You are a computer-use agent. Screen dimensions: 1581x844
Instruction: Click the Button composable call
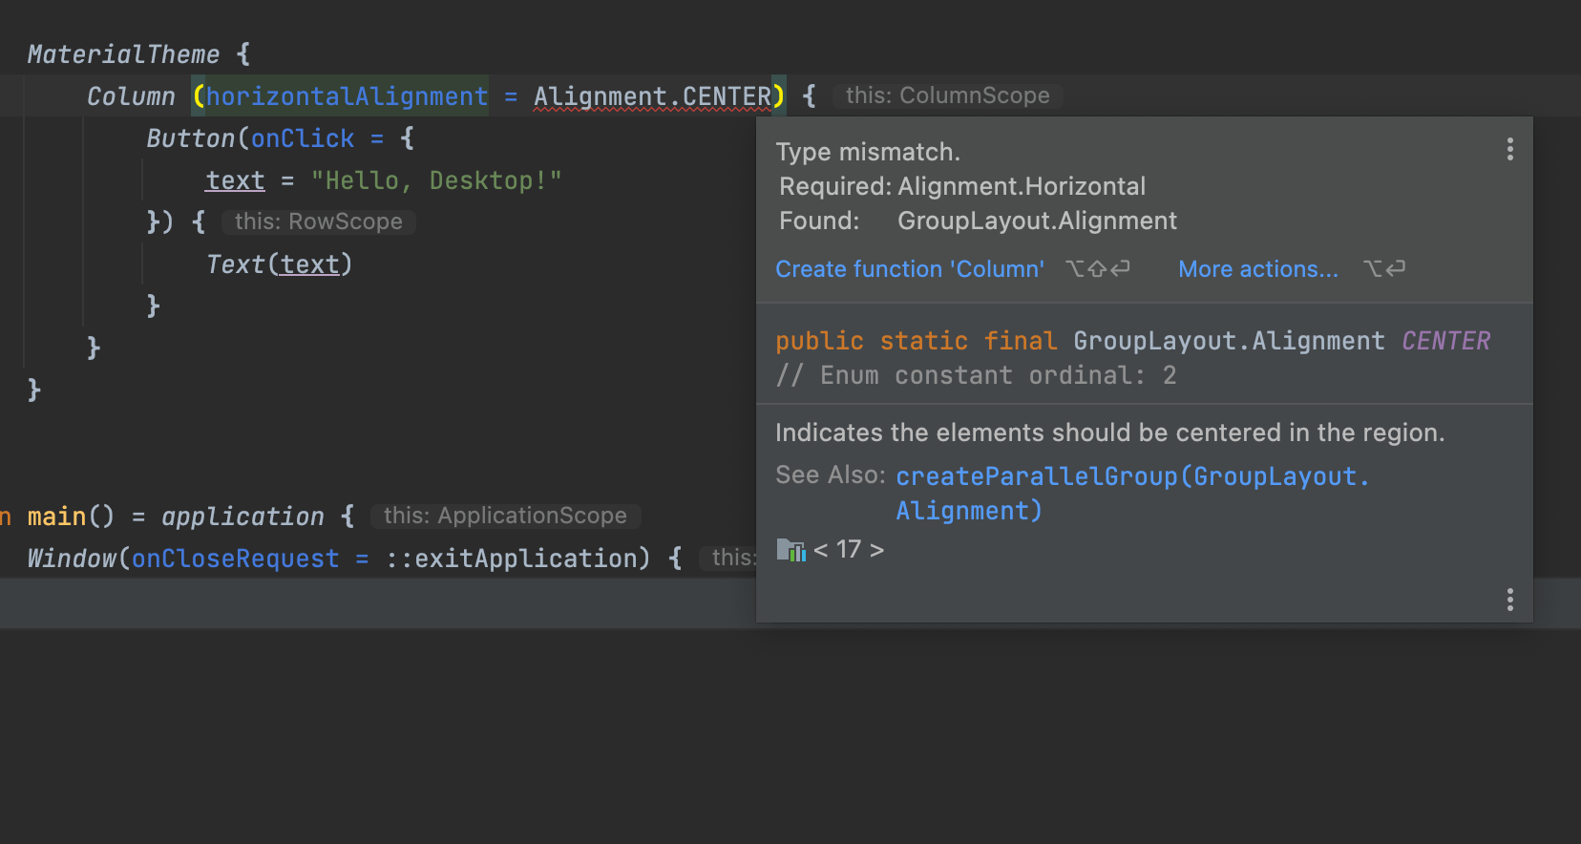190,138
